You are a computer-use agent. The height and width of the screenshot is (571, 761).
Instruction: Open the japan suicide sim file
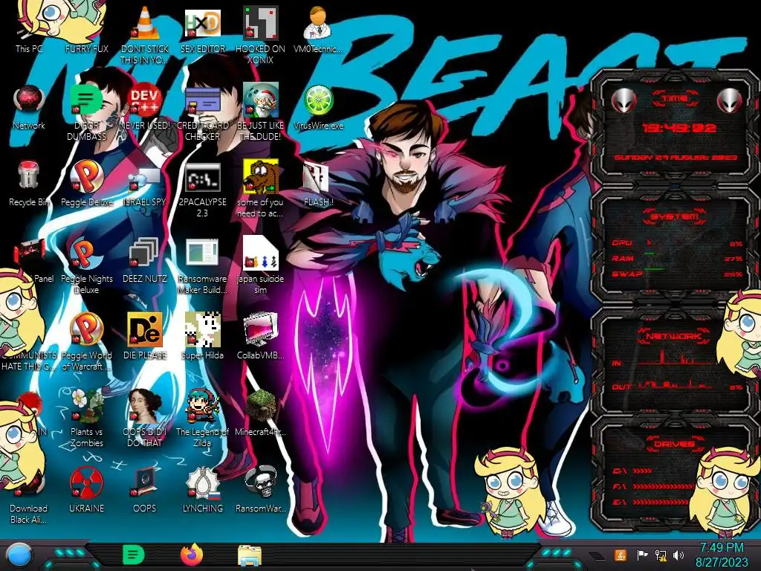click(x=260, y=265)
